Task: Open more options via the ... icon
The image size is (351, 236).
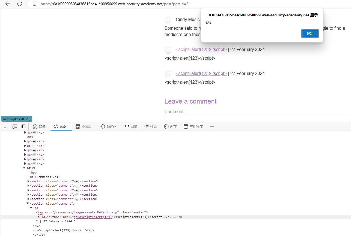Action: point(3,217)
